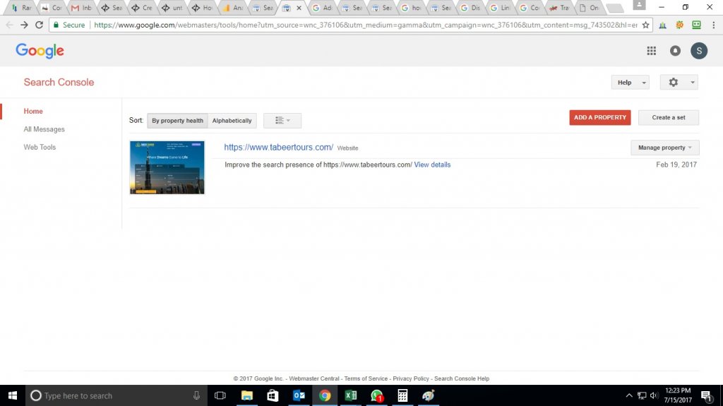
Task: Open the Chrome profile person icon
Action: click(x=639, y=5)
